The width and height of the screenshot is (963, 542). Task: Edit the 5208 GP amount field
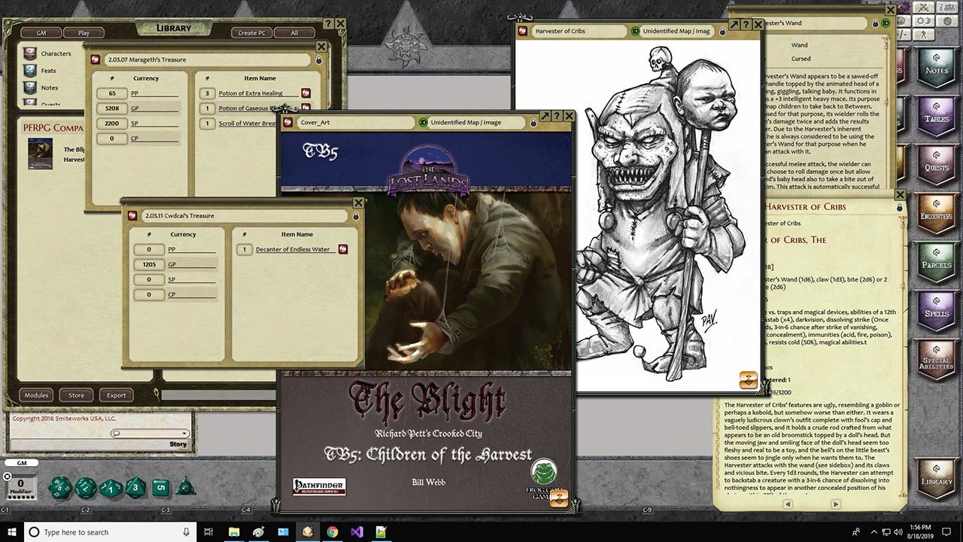(x=112, y=108)
